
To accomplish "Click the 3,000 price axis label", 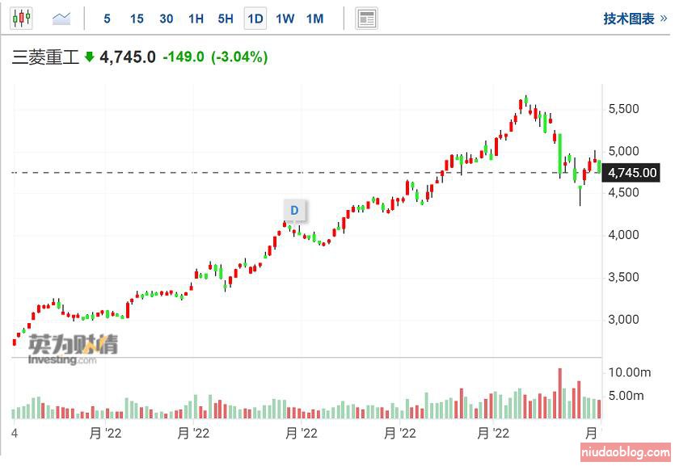I will pos(623,319).
